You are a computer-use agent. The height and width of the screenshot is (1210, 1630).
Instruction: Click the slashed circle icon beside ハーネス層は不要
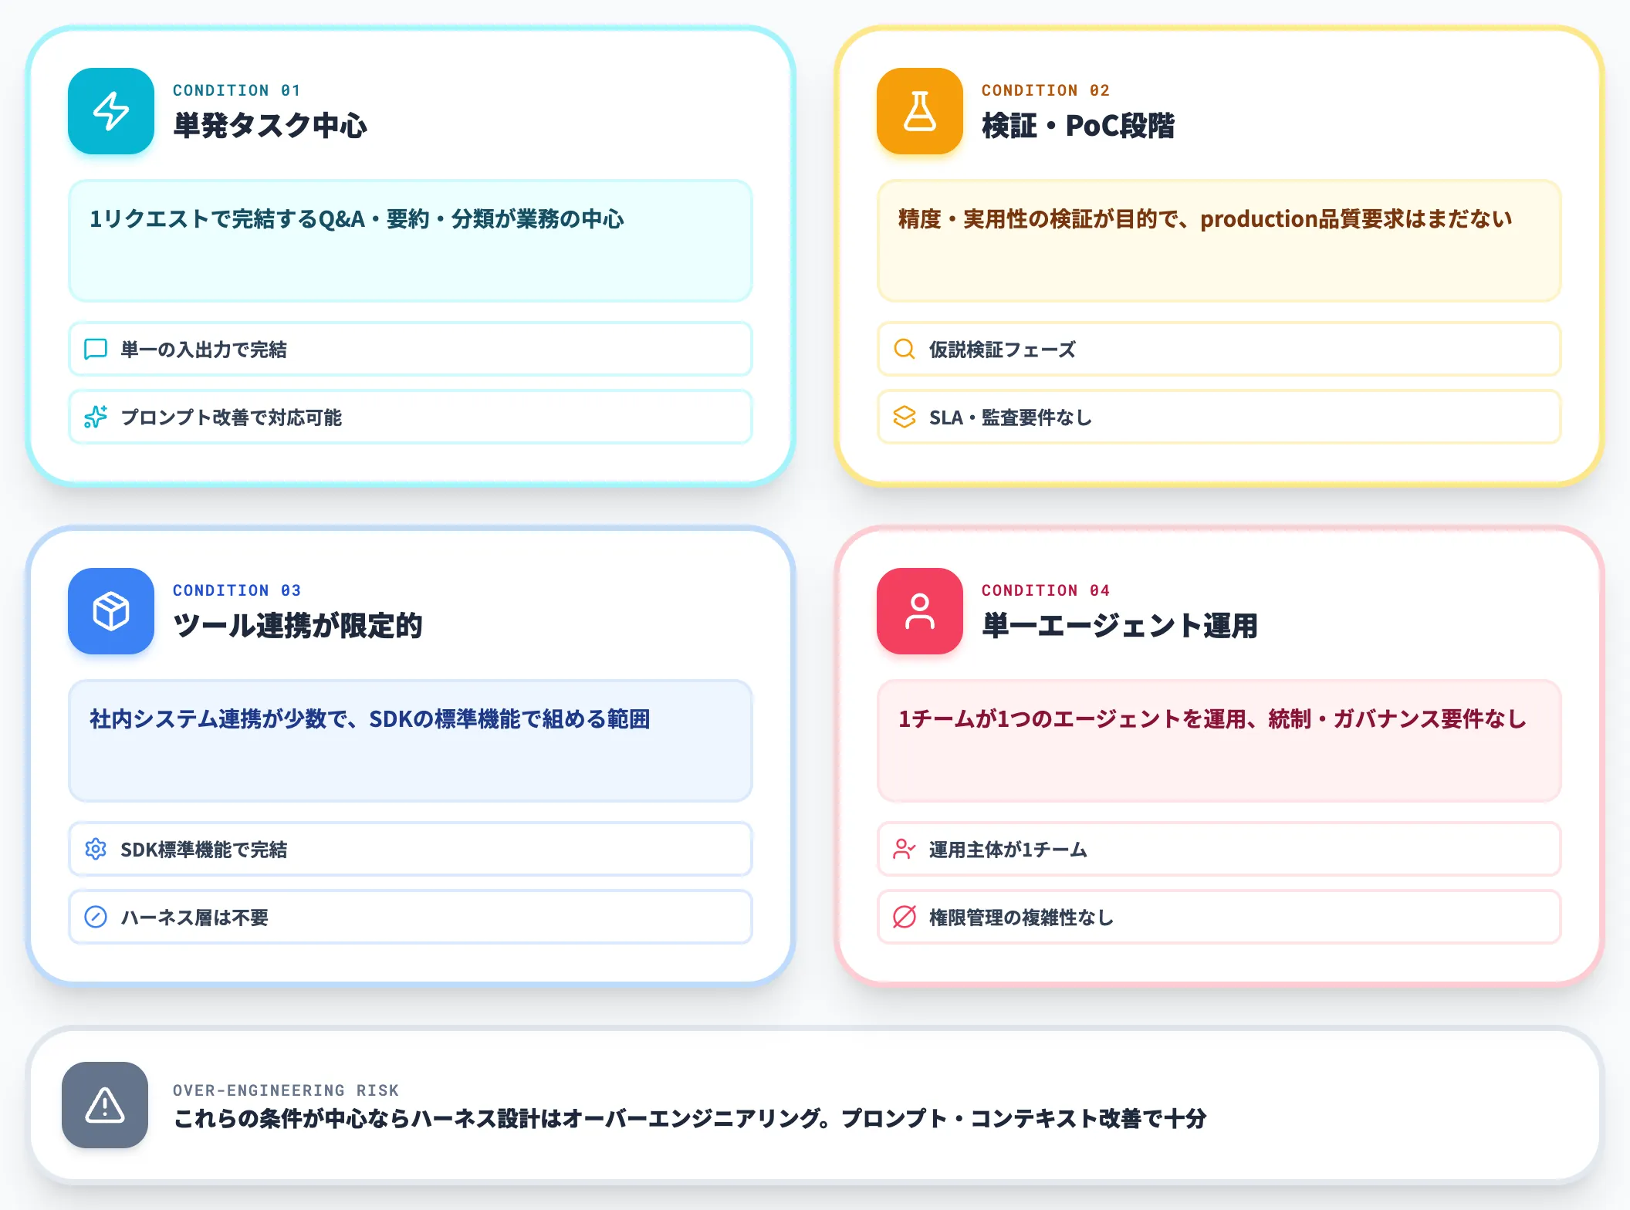coord(96,918)
